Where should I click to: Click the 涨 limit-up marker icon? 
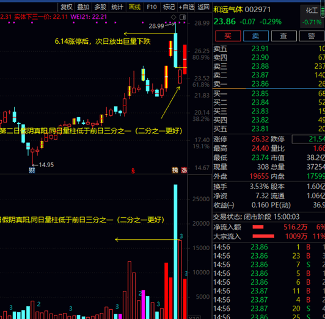point(184,170)
